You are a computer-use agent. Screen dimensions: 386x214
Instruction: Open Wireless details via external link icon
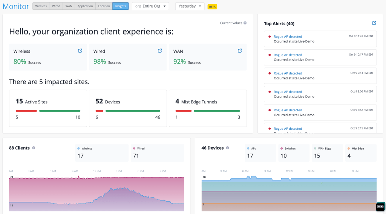tap(80, 51)
